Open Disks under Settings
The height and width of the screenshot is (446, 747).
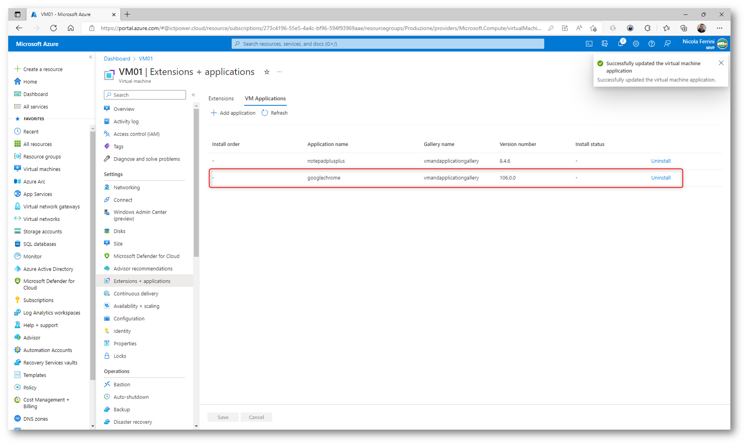[x=114, y=231]
